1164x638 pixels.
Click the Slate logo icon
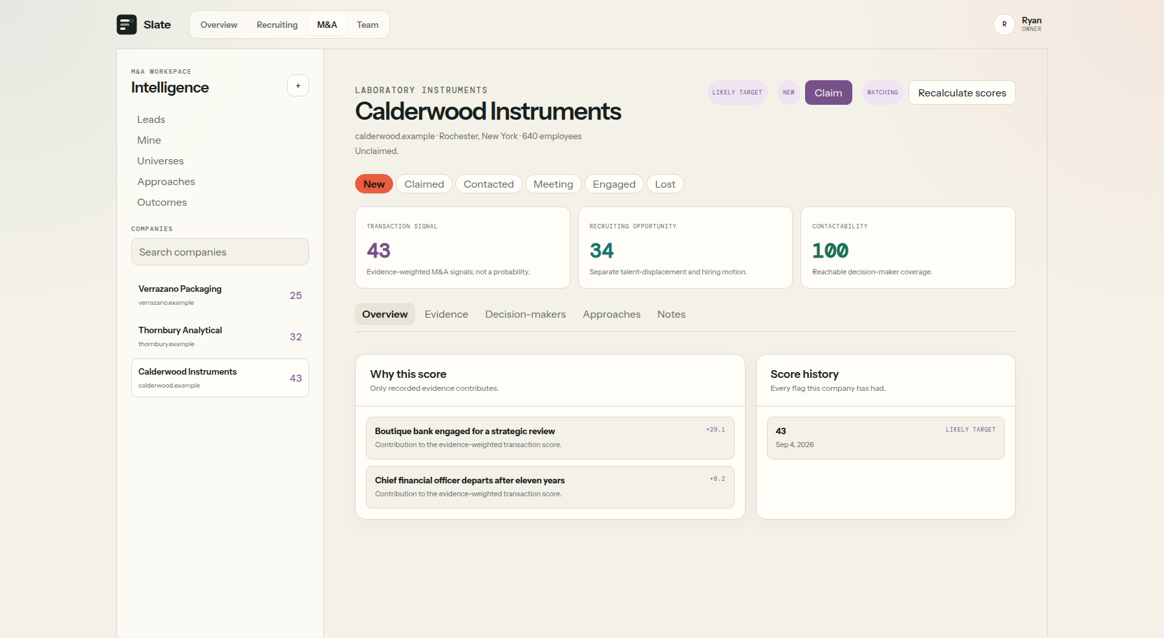(x=127, y=25)
